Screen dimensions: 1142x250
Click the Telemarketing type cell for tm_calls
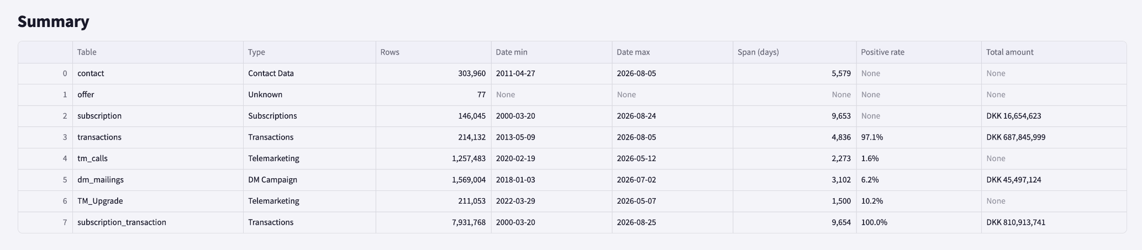[x=309, y=158]
